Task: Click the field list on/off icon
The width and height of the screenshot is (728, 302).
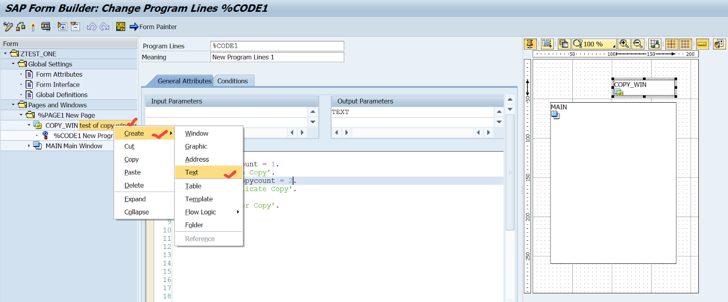Action: click(x=121, y=27)
